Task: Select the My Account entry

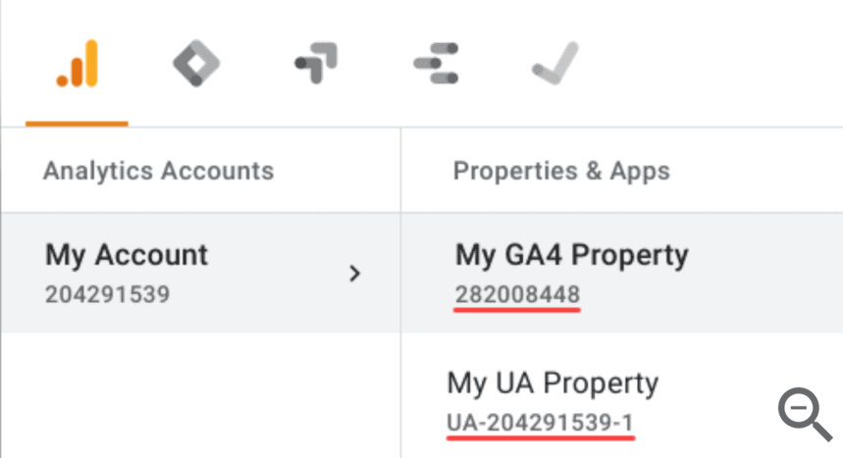Action: (x=127, y=256)
